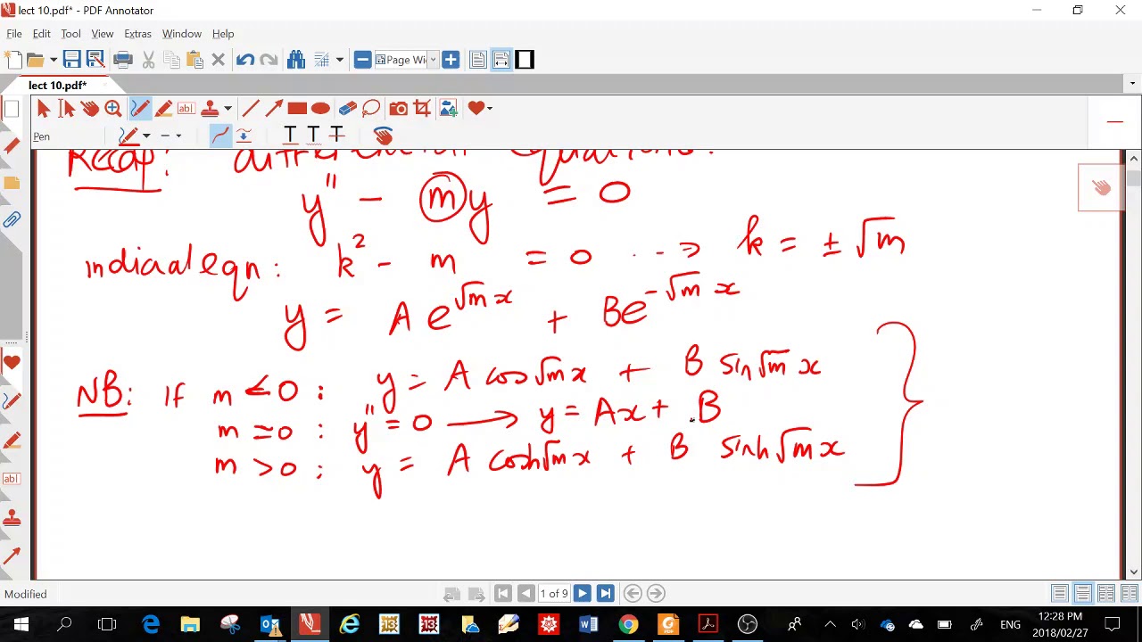Select the Line tool
The width and height of the screenshot is (1142, 642).
point(251,109)
